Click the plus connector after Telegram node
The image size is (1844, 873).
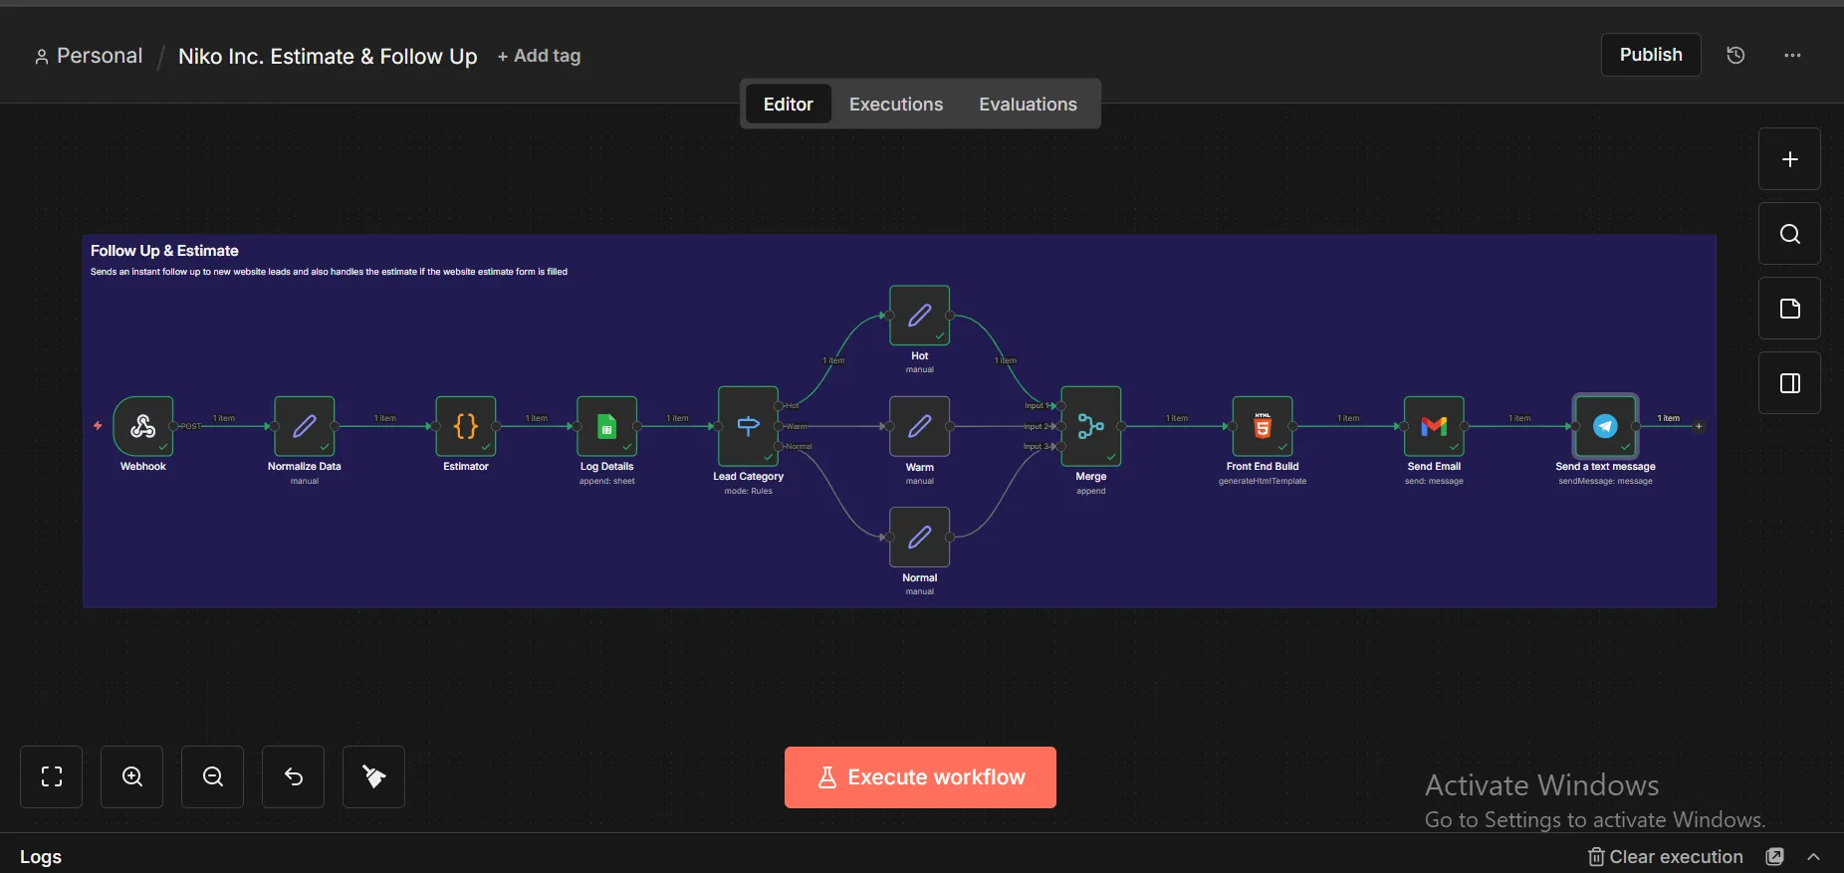(1699, 426)
